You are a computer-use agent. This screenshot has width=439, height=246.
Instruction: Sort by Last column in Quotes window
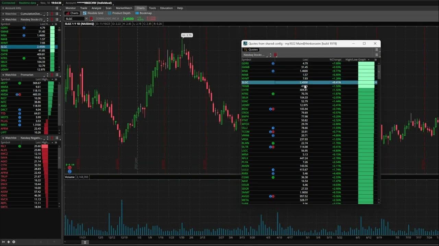pos(305,60)
